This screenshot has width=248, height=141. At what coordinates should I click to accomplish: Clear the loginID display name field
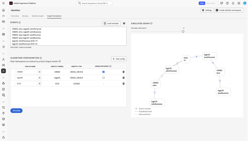coord(40,78)
